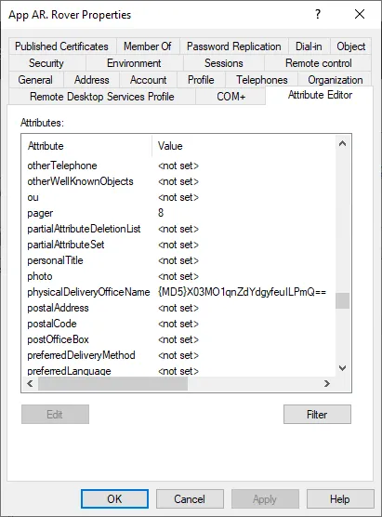Select the pager attribute row
The image size is (382, 517).
click(178, 213)
